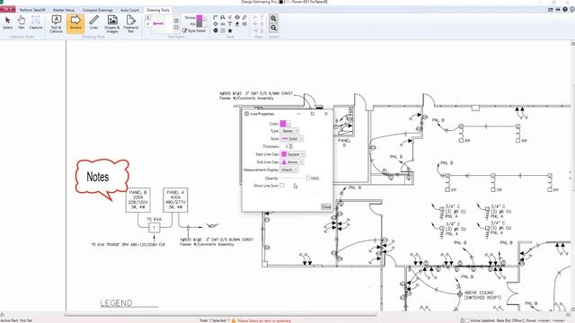Click the corner bracket icon in Tools group
This screenshot has height=323, width=575.
pos(216,18)
